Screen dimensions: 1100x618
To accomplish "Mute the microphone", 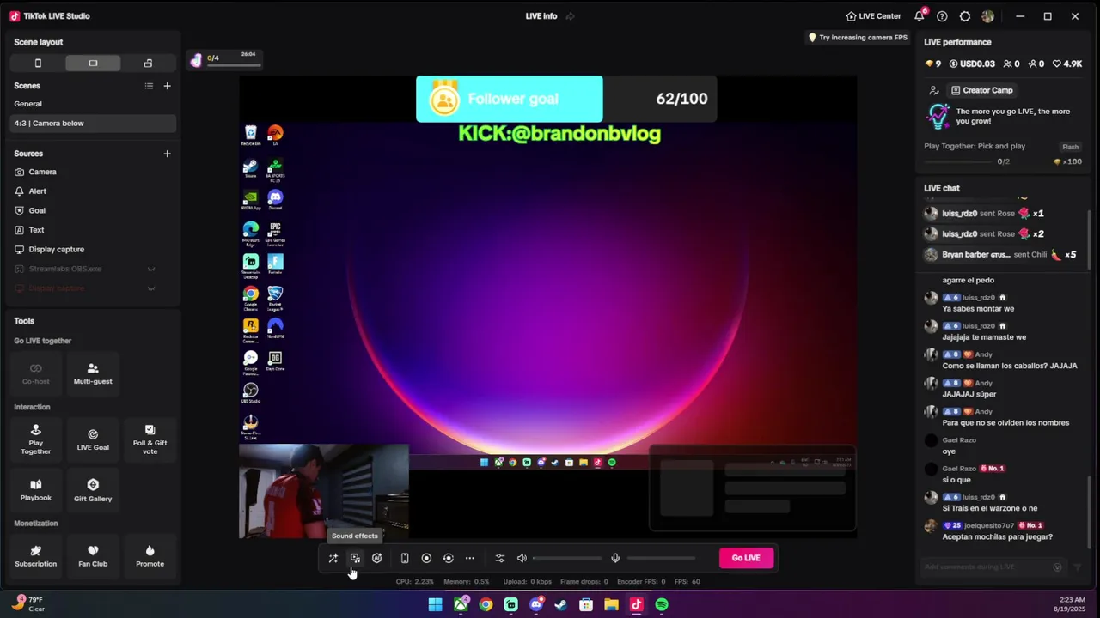I will [x=615, y=558].
